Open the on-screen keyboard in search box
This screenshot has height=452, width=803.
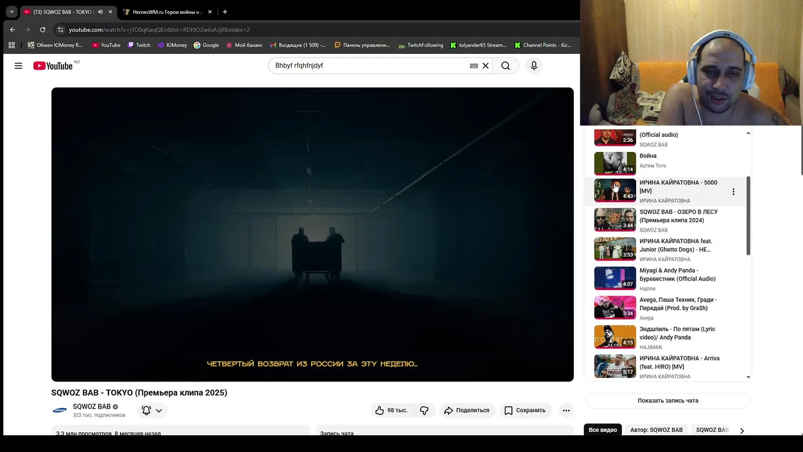[x=474, y=66]
